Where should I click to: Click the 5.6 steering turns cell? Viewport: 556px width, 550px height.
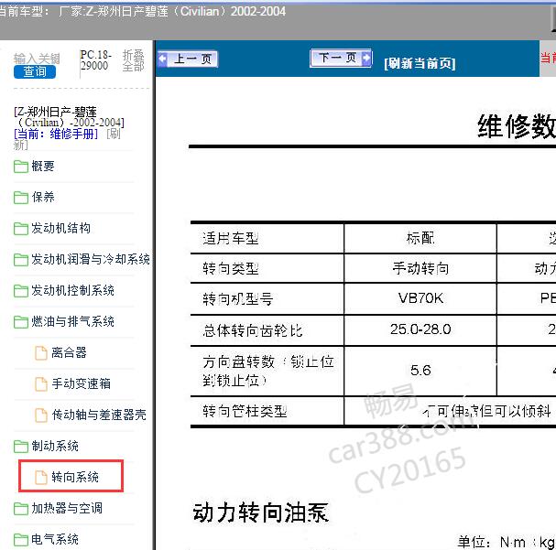[x=420, y=371]
